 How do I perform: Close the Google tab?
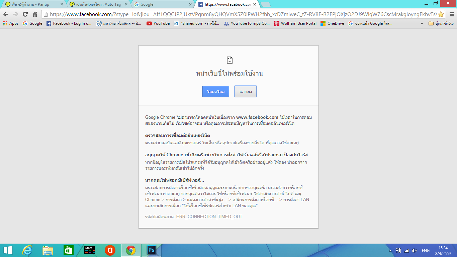pyautogui.click(x=190, y=4)
